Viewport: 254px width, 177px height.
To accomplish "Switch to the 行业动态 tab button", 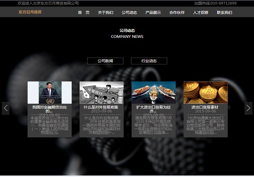I will point(149,61).
